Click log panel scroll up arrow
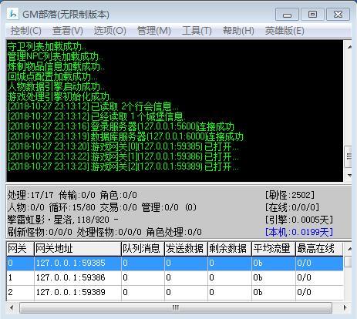357x319 pixels. point(349,47)
